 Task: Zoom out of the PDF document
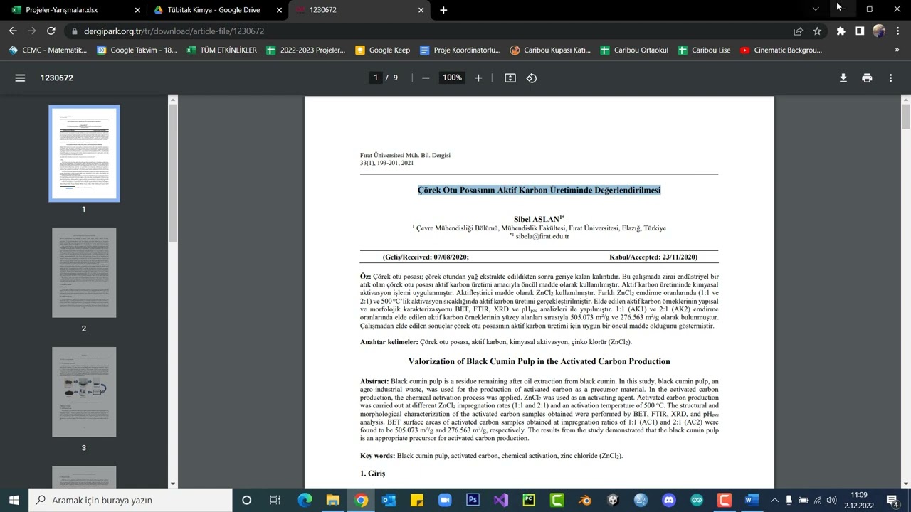(426, 78)
